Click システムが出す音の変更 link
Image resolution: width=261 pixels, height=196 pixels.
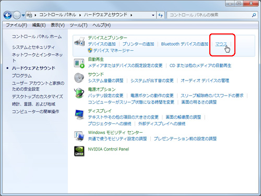tap(152, 80)
